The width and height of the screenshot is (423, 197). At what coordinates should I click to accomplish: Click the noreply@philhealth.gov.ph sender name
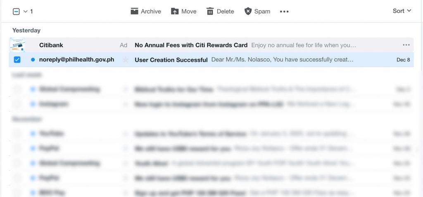click(x=76, y=60)
